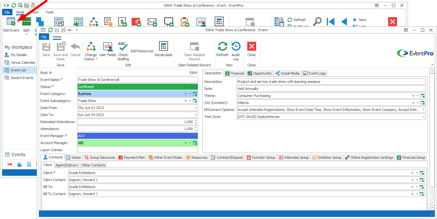Screen dimensions: 437x219
Task: Select Recent Events in My Workplace
Action: coord(19,78)
